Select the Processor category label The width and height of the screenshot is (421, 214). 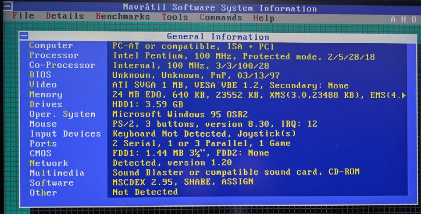pyautogui.click(x=54, y=55)
